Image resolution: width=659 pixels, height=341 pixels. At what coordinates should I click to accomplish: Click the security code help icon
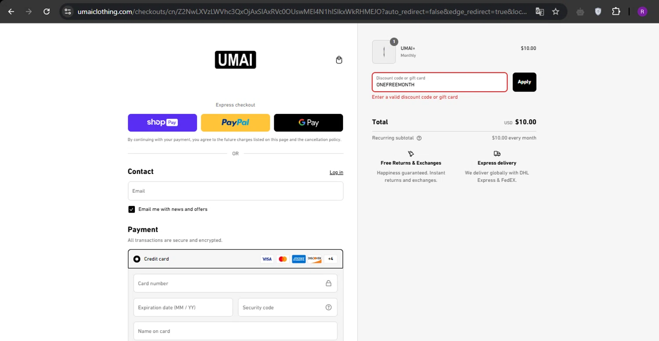(x=329, y=307)
